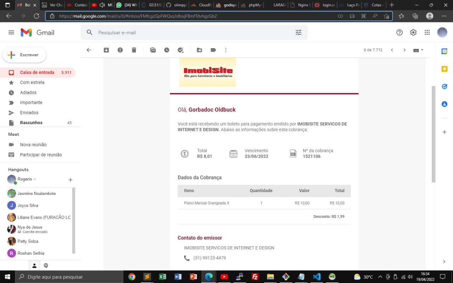Open Visual Studio Code from taskbar
The image size is (453, 283).
tap(317, 277)
